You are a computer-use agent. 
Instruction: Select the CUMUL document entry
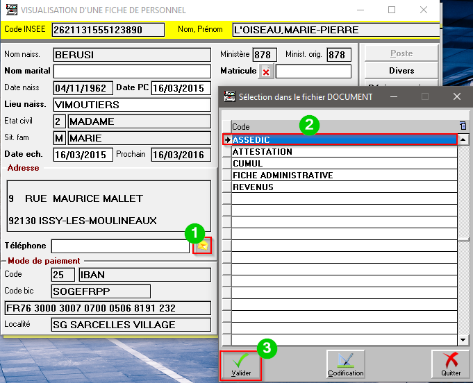344,164
